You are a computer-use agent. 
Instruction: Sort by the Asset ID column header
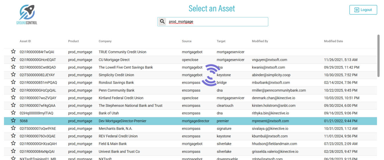click(25, 41)
